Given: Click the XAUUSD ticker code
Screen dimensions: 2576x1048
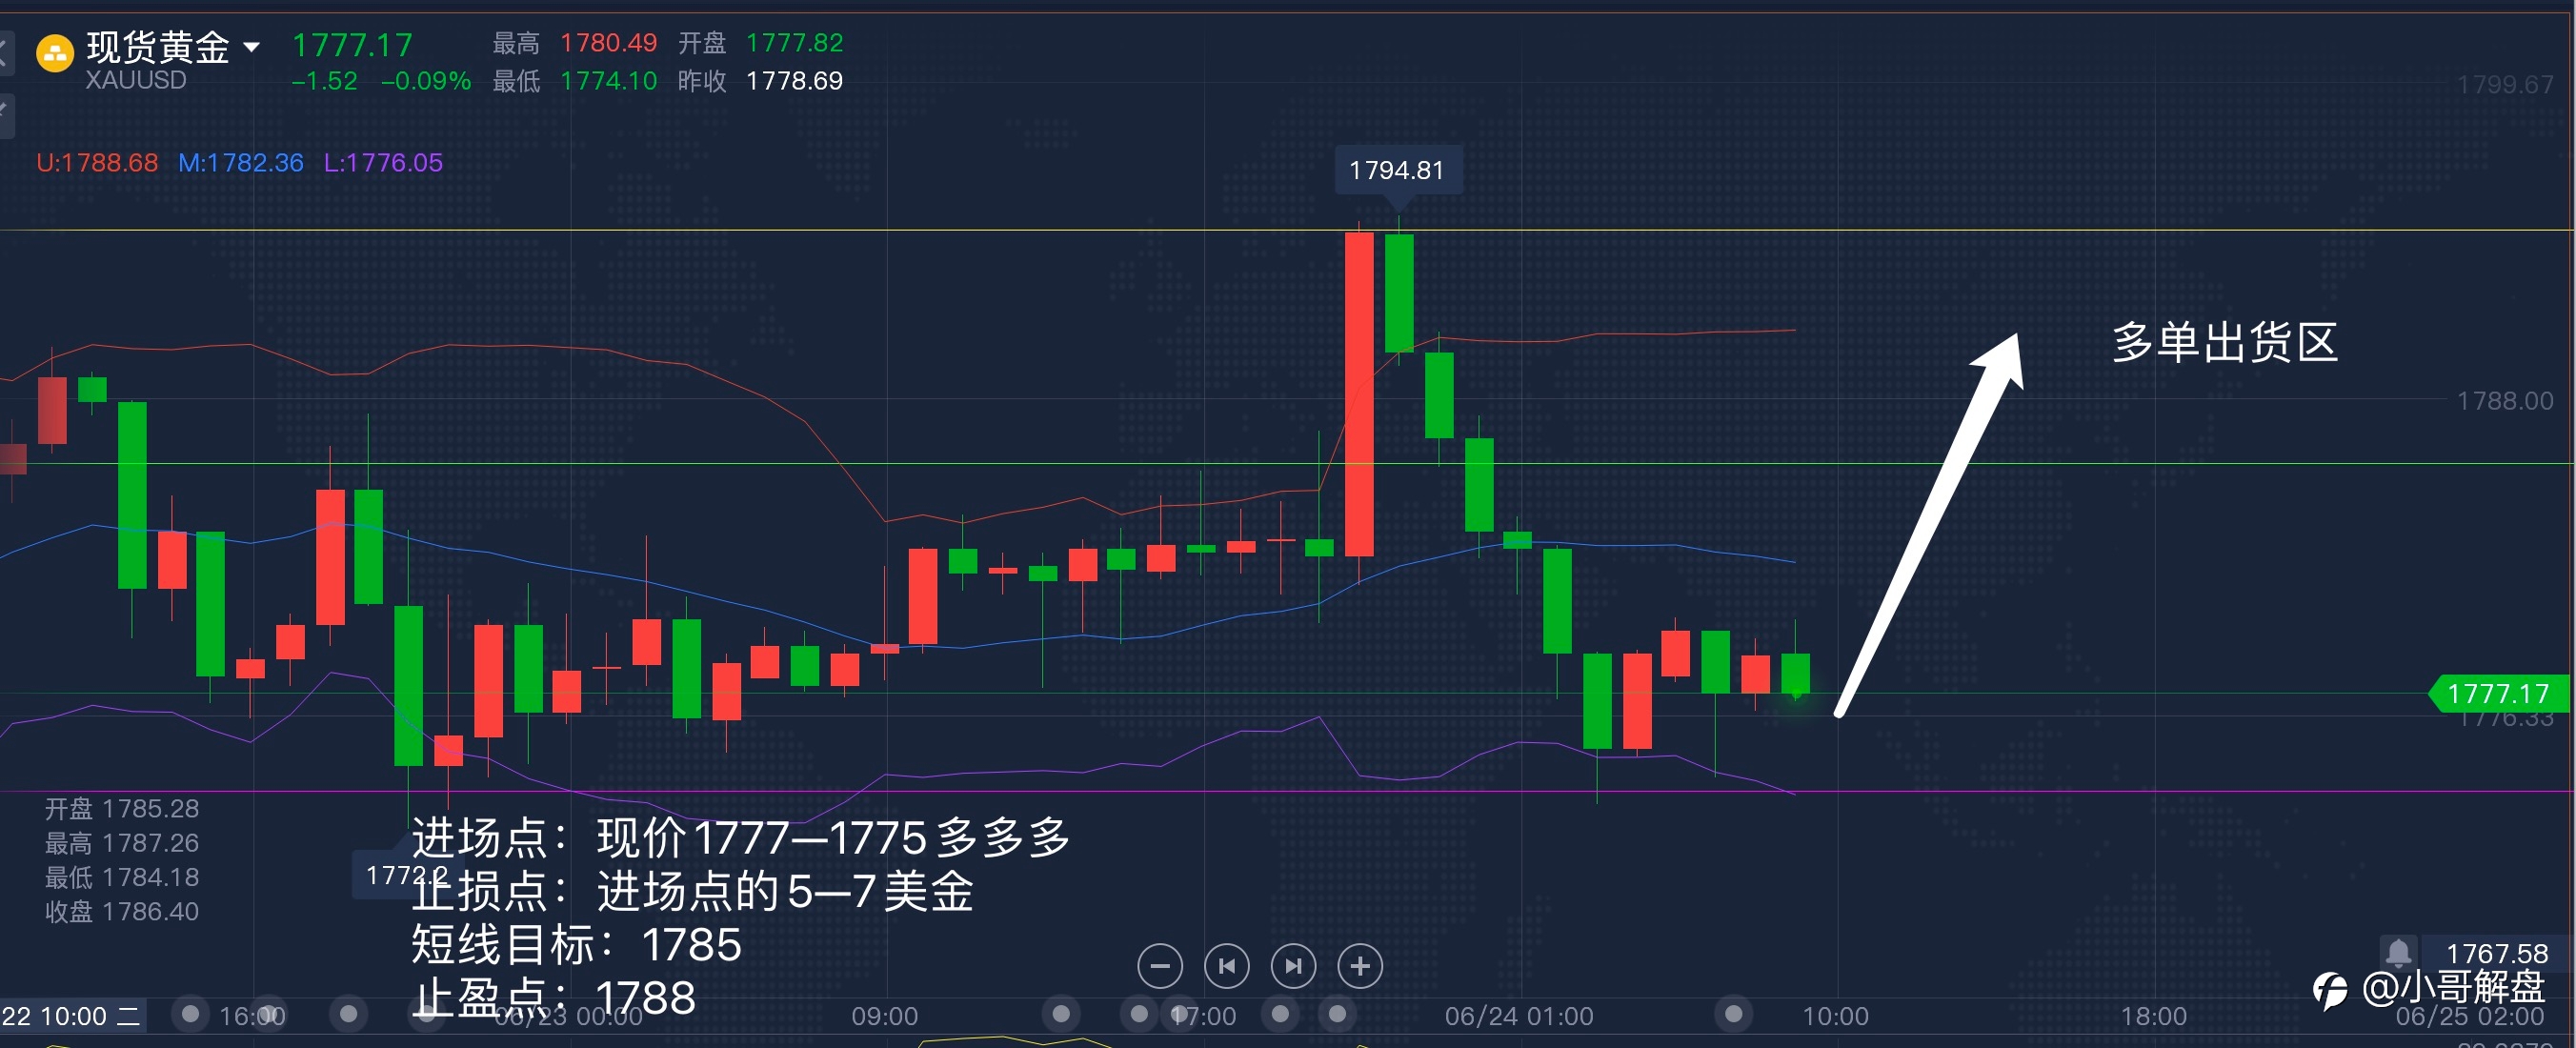Looking at the screenshot, I should click(x=136, y=80).
